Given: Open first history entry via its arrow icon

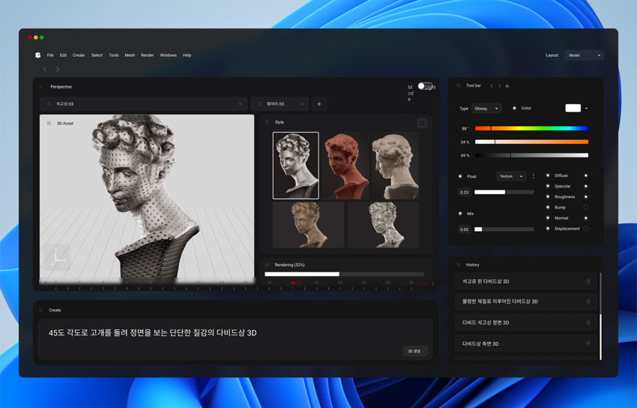Looking at the screenshot, I should click(x=588, y=280).
